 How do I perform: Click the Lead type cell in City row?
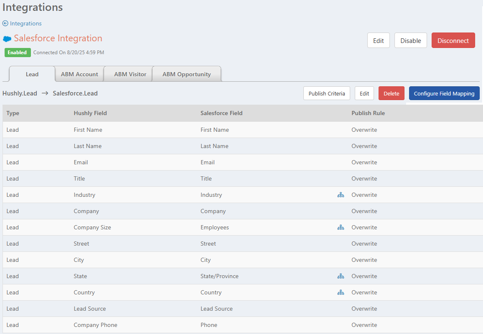(x=13, y=260)
